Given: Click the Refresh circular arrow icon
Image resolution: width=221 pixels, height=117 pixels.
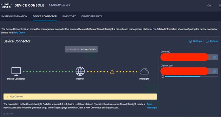Looking at the screenshot, I should click(x=207, y=41).
